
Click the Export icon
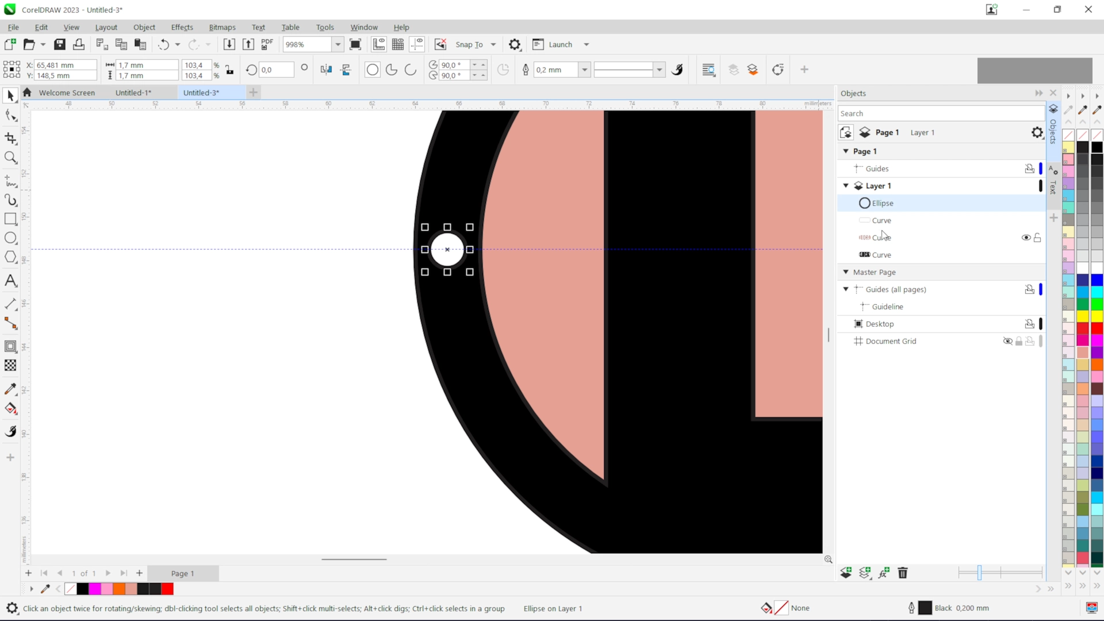248,44
